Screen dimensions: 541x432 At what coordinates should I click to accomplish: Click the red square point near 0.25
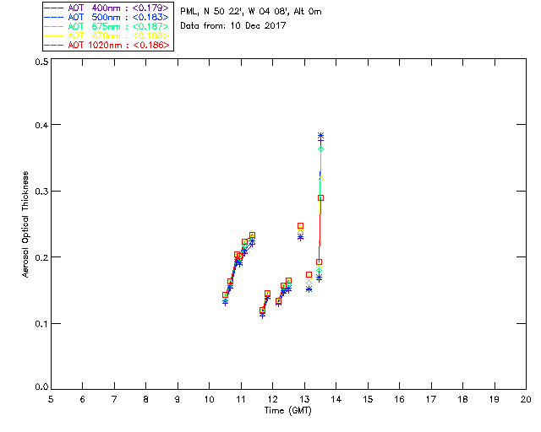coord(301,226)
